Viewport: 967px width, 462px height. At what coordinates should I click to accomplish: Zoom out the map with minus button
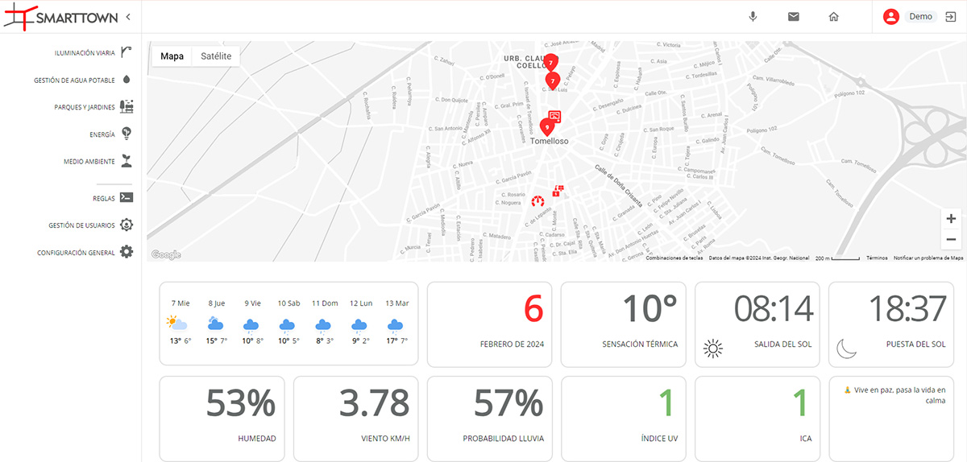click(951, 239)
